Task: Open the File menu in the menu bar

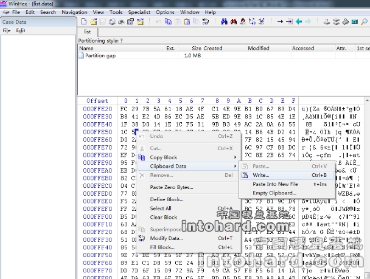Action: [16, 12]
